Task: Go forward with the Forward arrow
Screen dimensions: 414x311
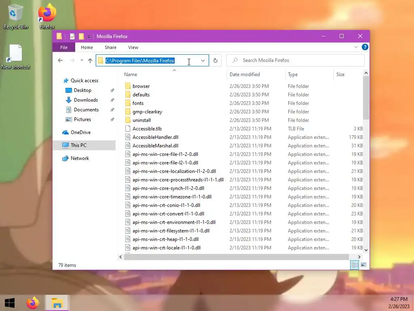Action: pyautogui.click(x=72, y=61)
